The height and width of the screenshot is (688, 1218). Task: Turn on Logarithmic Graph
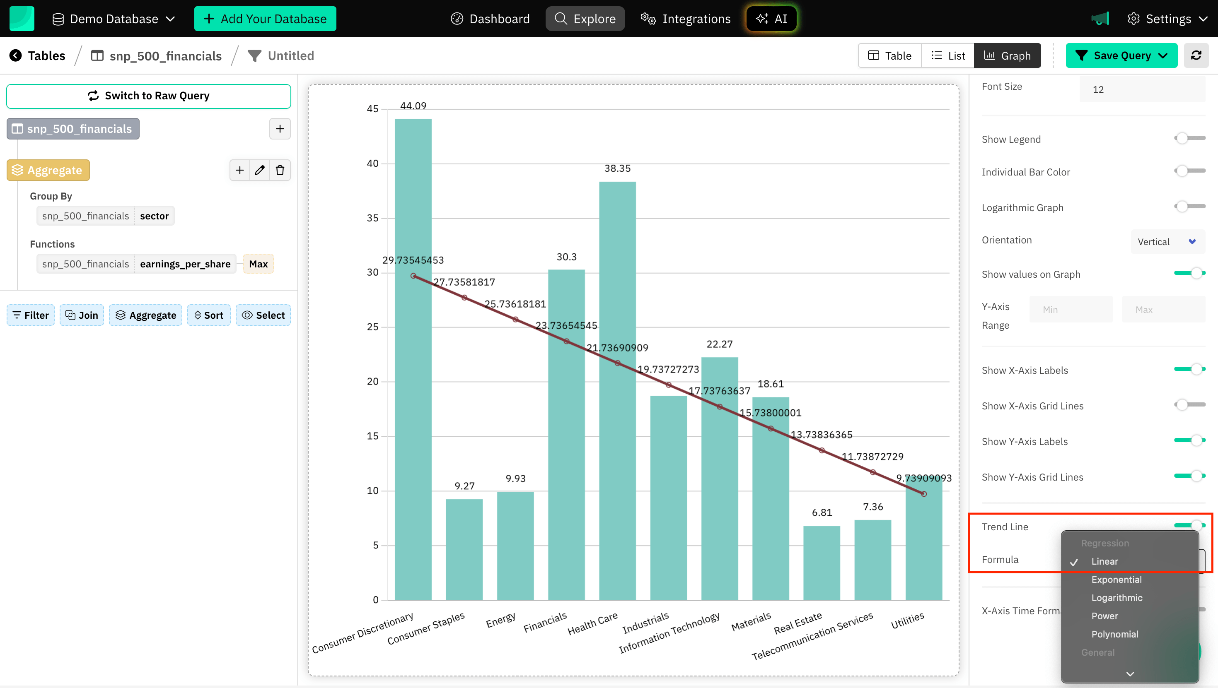(1188, 206)
